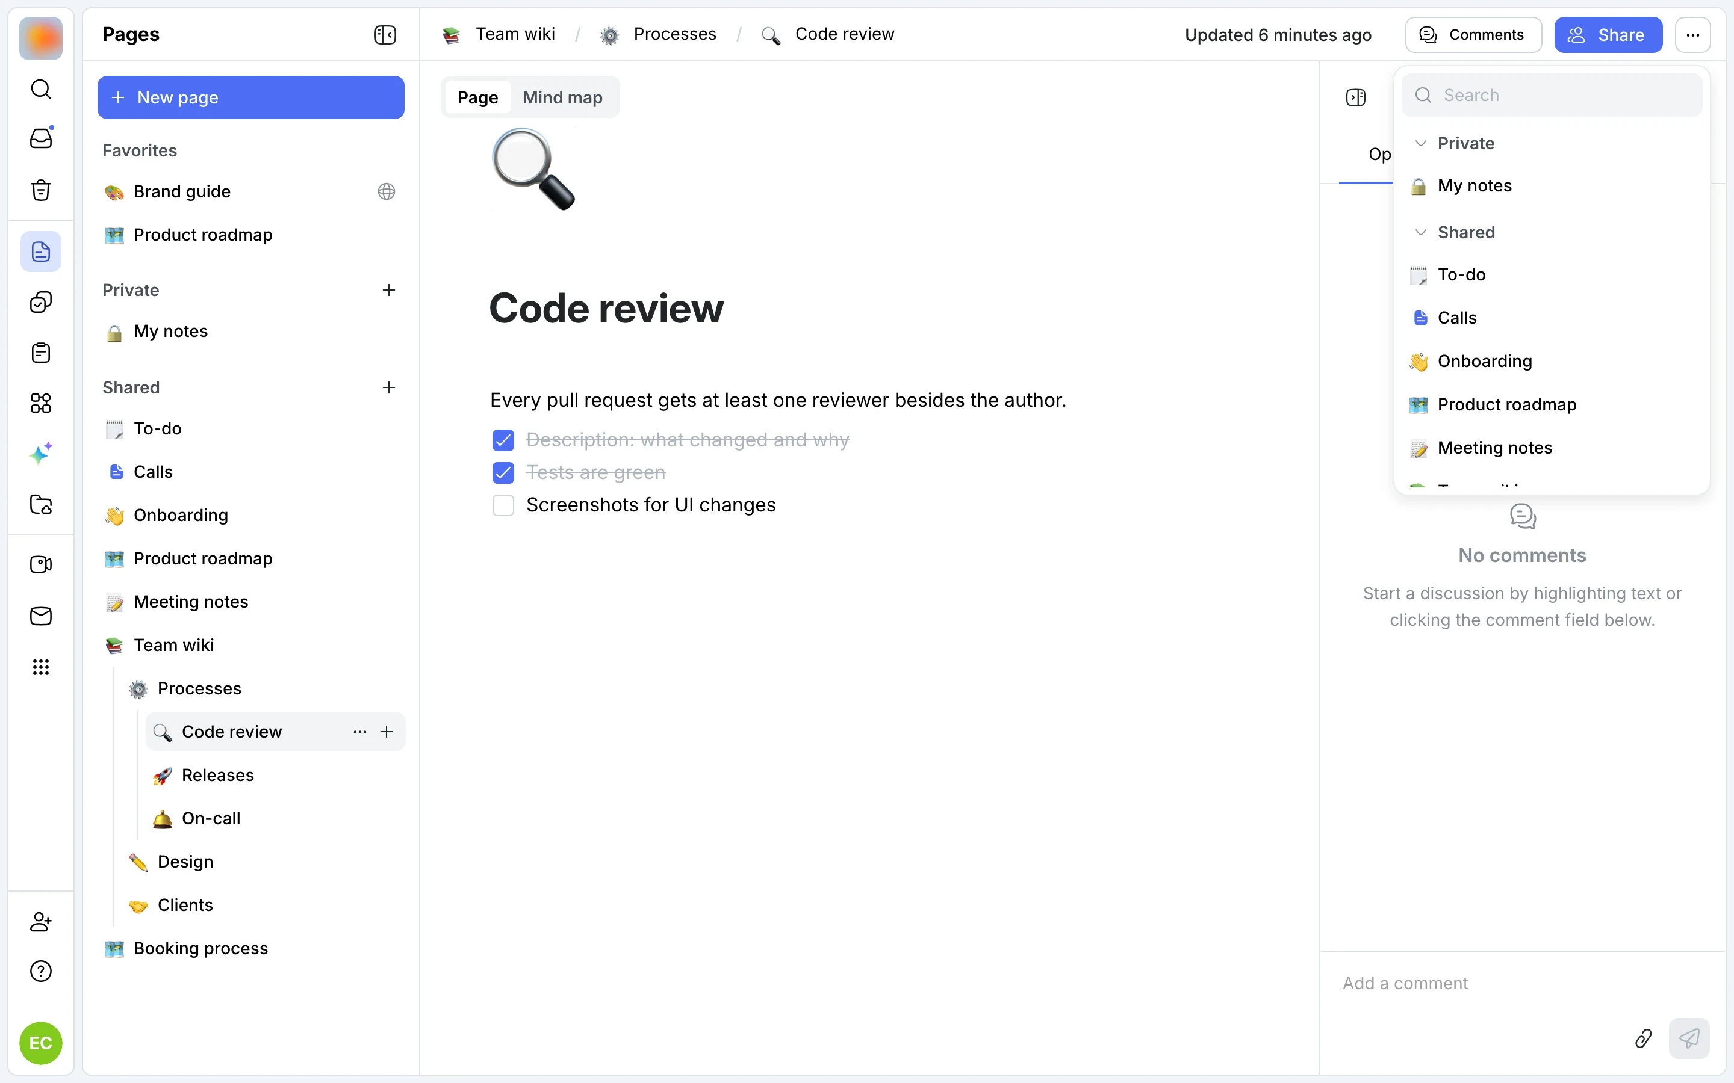Open the EC user avatar
Screen dimensions: 1734x1083
tap(41, 1043)
